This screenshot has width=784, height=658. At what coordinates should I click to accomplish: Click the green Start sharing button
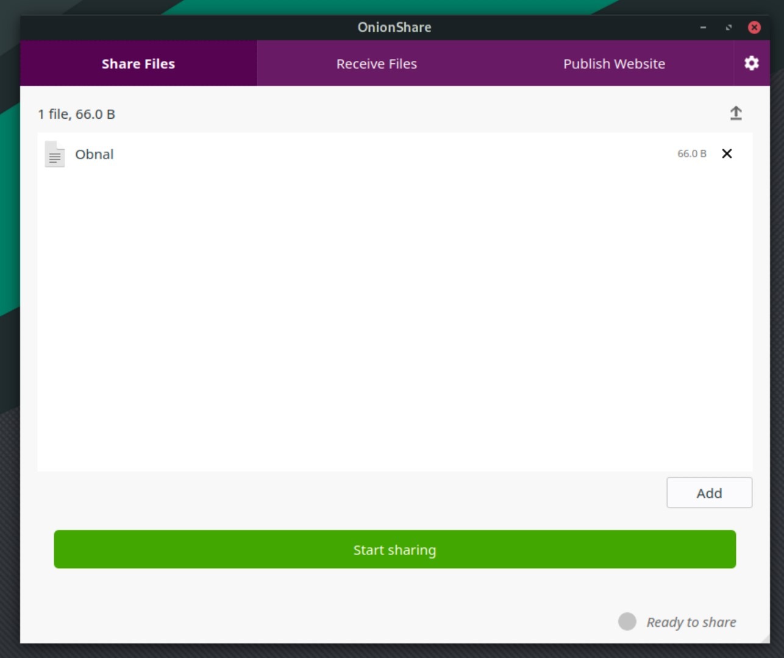[x=394, y=550]
